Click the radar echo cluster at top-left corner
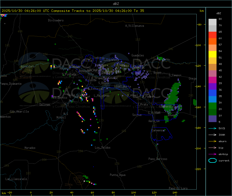Viewport: 232px width, 196px height. coord(3,15)
